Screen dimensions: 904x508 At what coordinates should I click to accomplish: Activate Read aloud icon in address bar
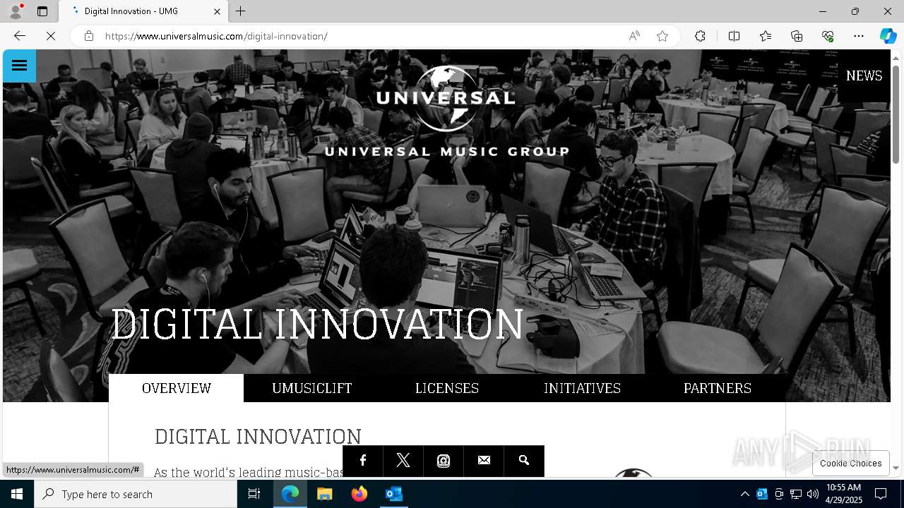pyautogui.click(x=634, y=36)
